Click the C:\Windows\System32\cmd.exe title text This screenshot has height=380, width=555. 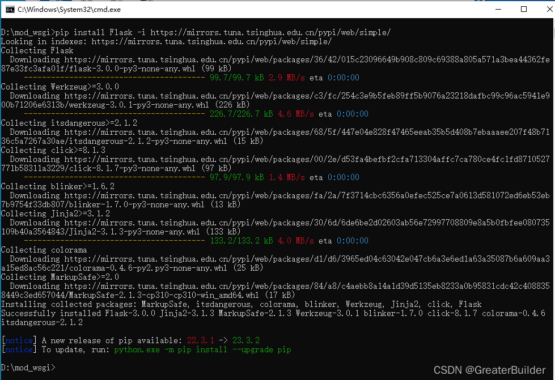[x=69, y=10]
